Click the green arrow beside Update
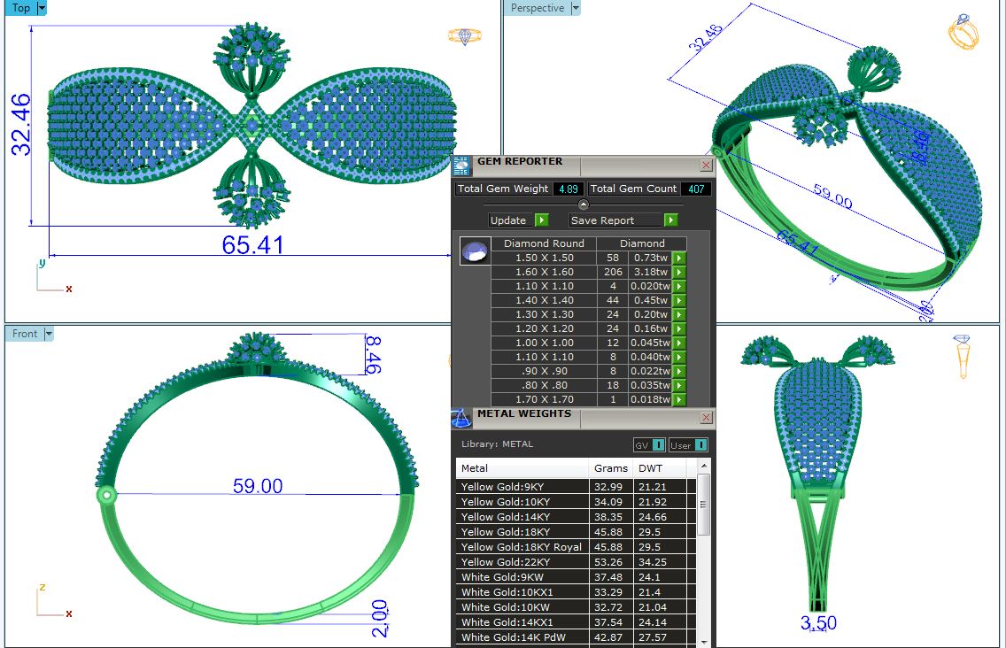This screenshot has height=648, width=1006. [x=542, y=220]
